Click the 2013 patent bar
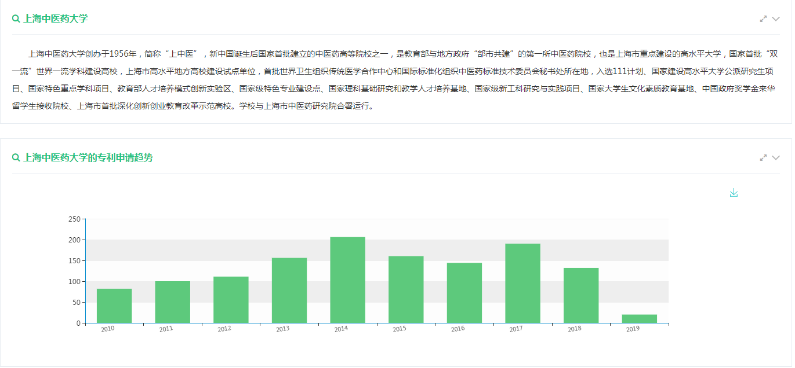 289,290
